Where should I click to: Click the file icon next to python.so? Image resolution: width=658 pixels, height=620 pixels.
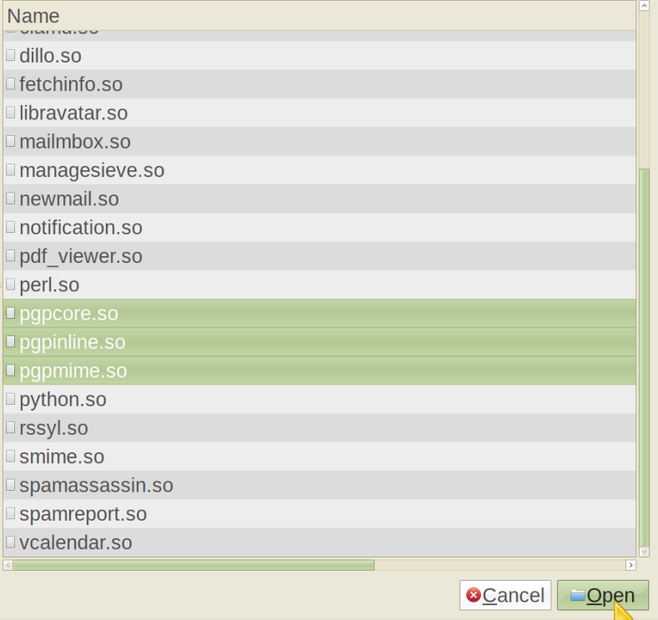[10, 399]
